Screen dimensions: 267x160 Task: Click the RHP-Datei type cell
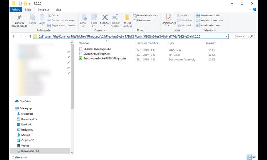pos(174,50)
